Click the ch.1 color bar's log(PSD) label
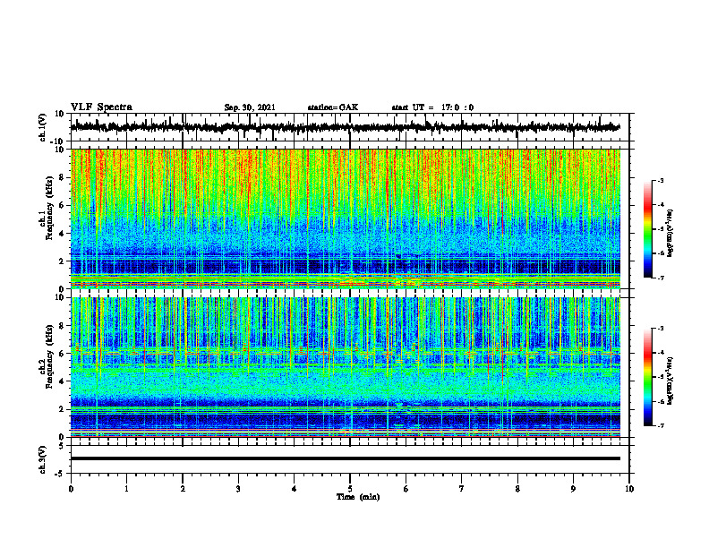Image resolution: width=709 pixels, height=548 pixels. 670,234
